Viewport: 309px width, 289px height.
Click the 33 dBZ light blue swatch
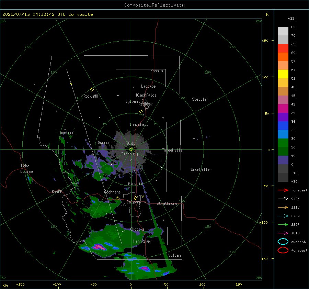click(x=283, y=134)
